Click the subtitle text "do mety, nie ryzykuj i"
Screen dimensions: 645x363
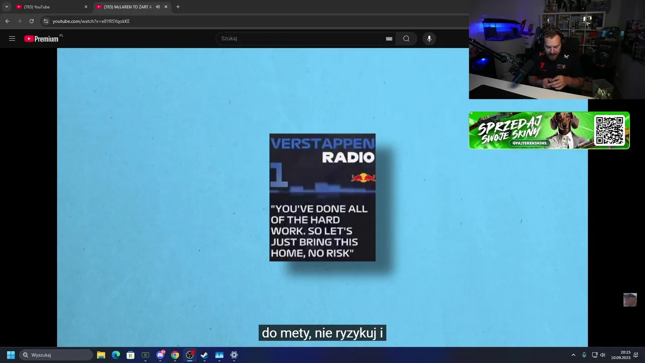tap(322, 333)
